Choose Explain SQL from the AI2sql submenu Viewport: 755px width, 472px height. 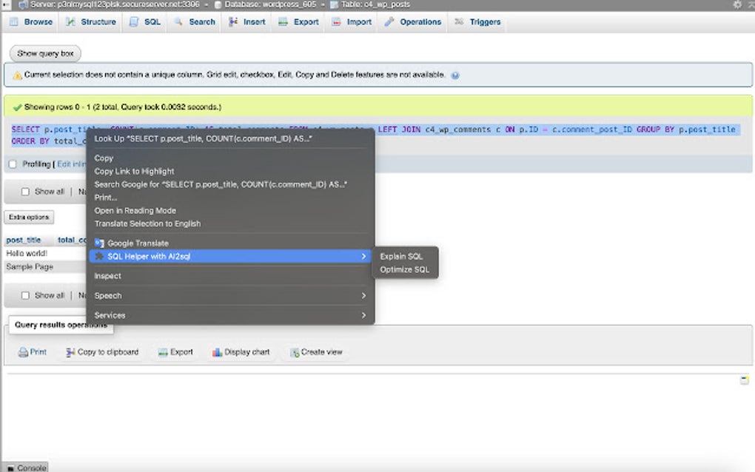coord(400,256)
